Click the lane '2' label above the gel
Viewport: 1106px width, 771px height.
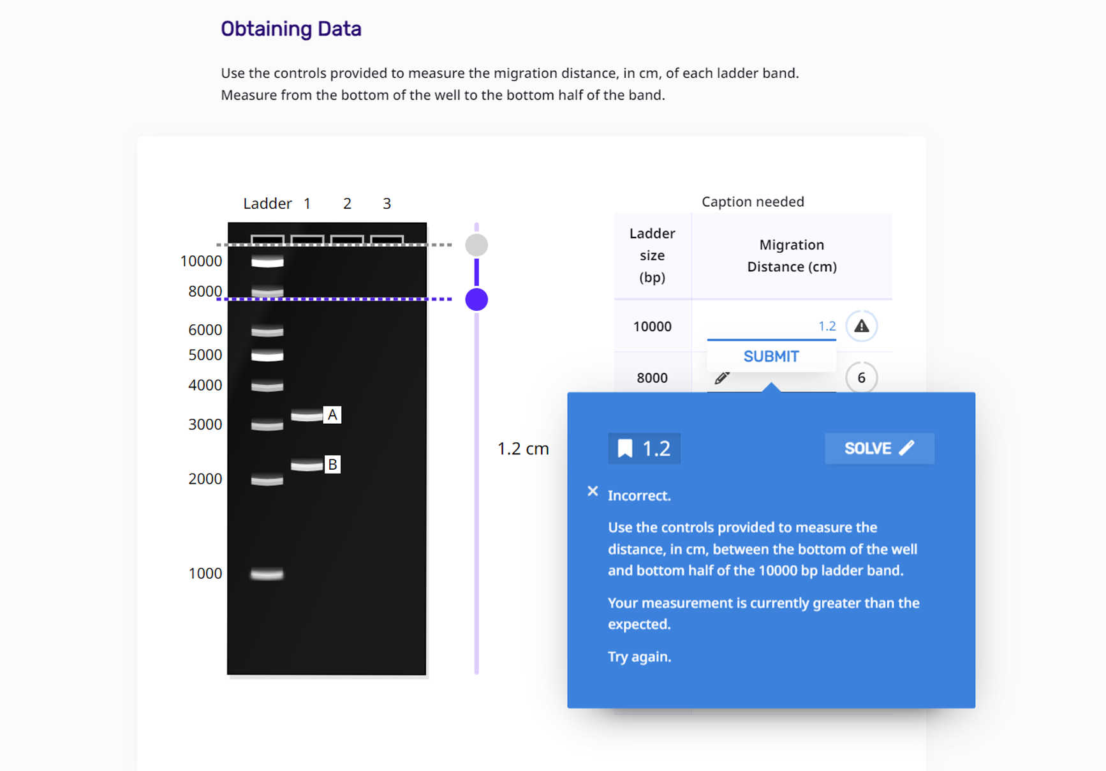click(x=347, y=204)
